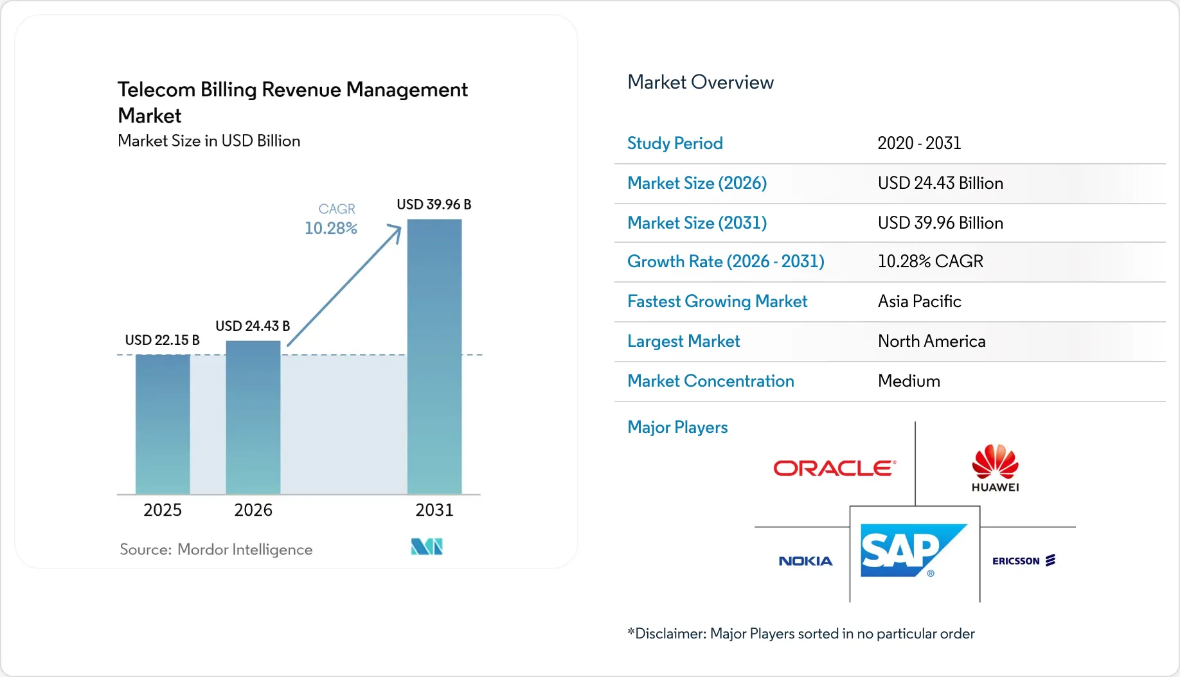This screenshot has height=677, width=1180.
Task: Click the SAP logo
Action: 914,550
